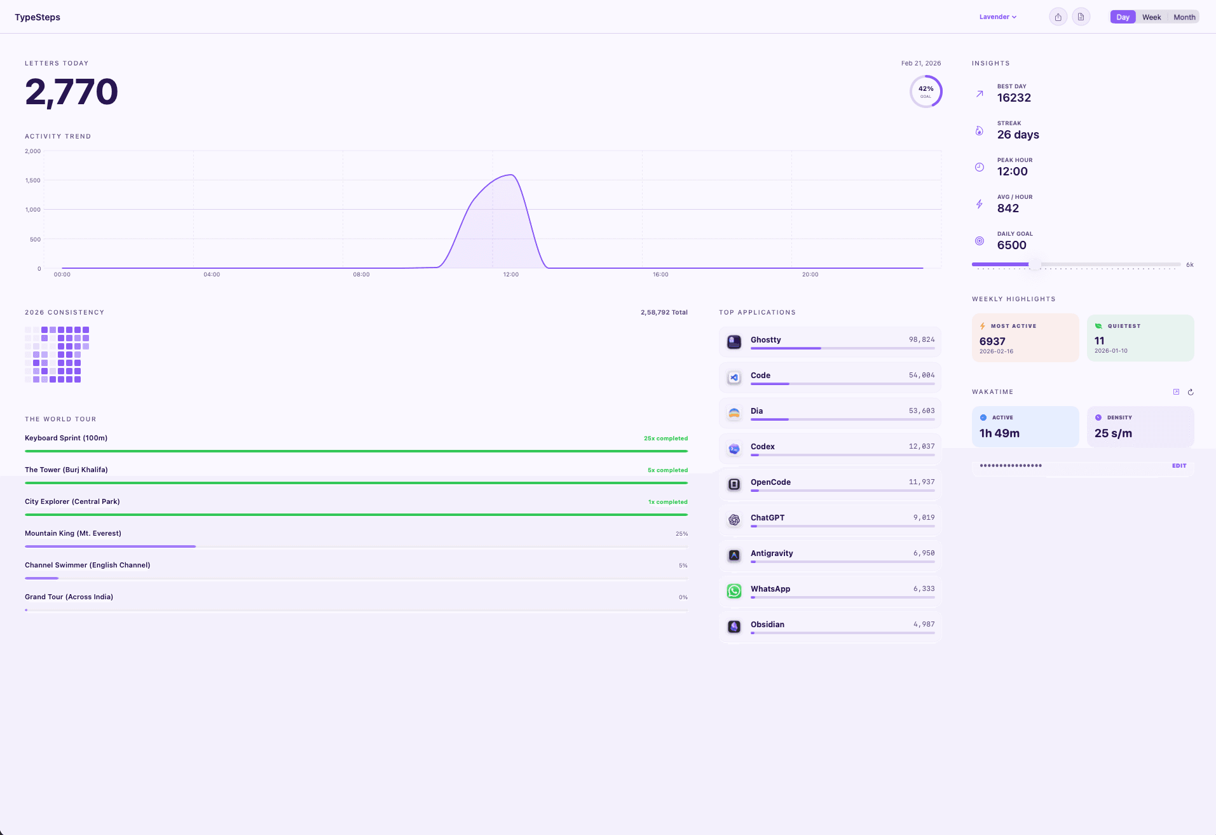The height and width of the screenshot is (835, 1216).
Task: Click EDIT next to the masked API key
Action: click(x=1179, y=466)
